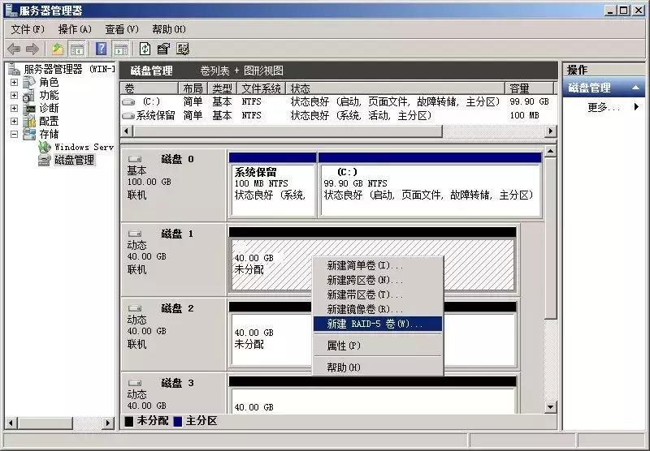This screenshot has height=451, width=650.
Task: Choose 新建简单卷(I) from context menu
Action: tap(378, 265)
